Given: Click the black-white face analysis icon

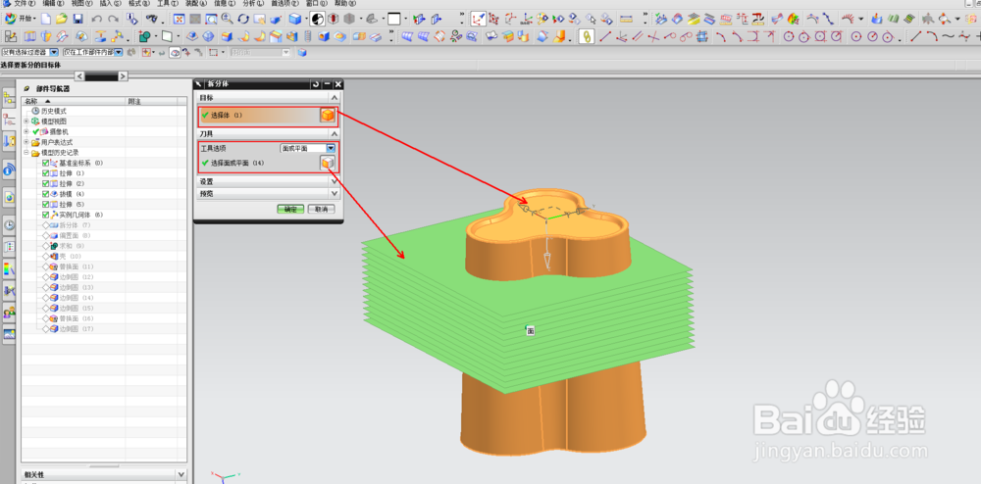Looking at the screenshot, I should pos(318,19).
